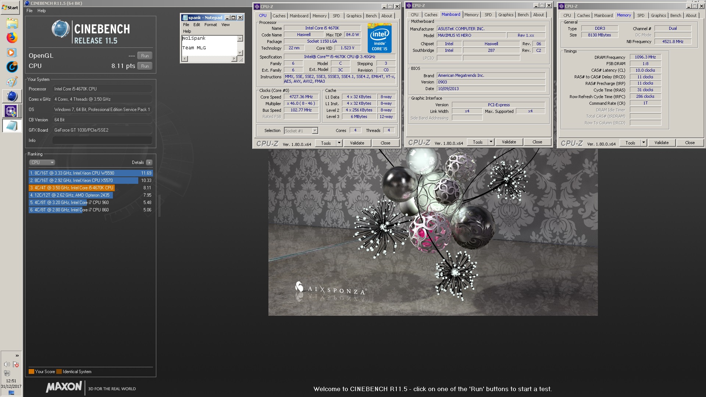Click the Cinebench sphere logo
Image resolution: width=706 pixels, height=397 pixels.
pyautogui.click(x=61, y=29)
